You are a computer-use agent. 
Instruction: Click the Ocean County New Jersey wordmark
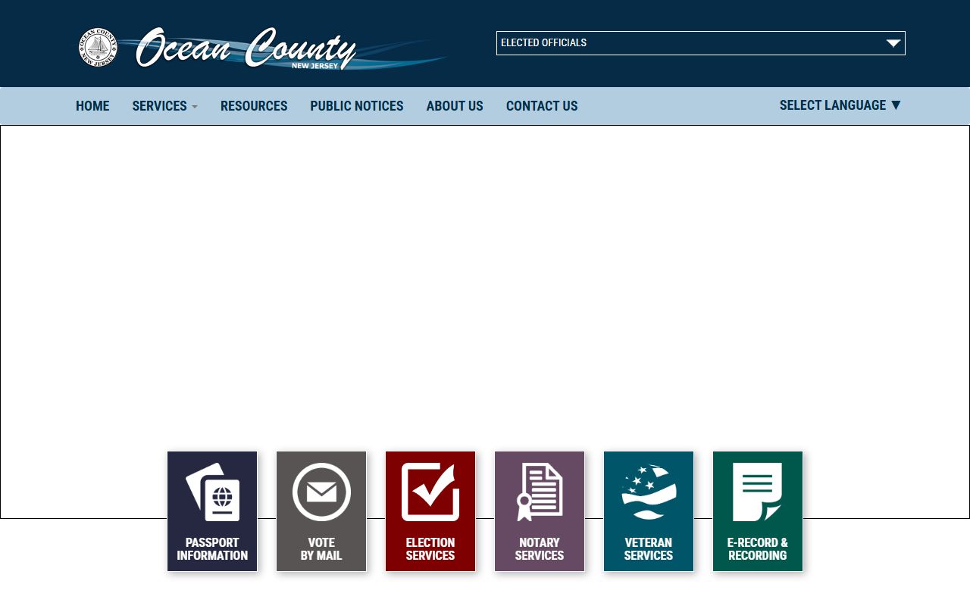[x=246, y=49]
